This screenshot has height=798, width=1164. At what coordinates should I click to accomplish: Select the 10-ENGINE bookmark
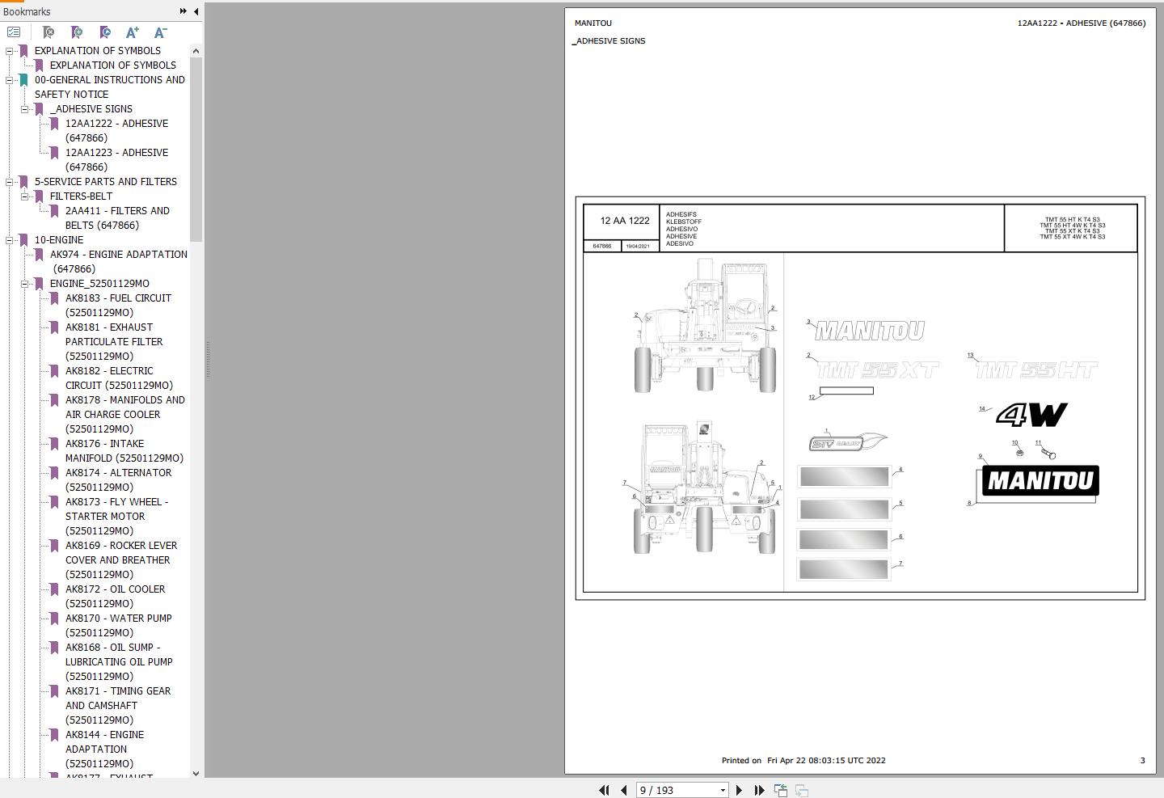[x=58, y=240]
